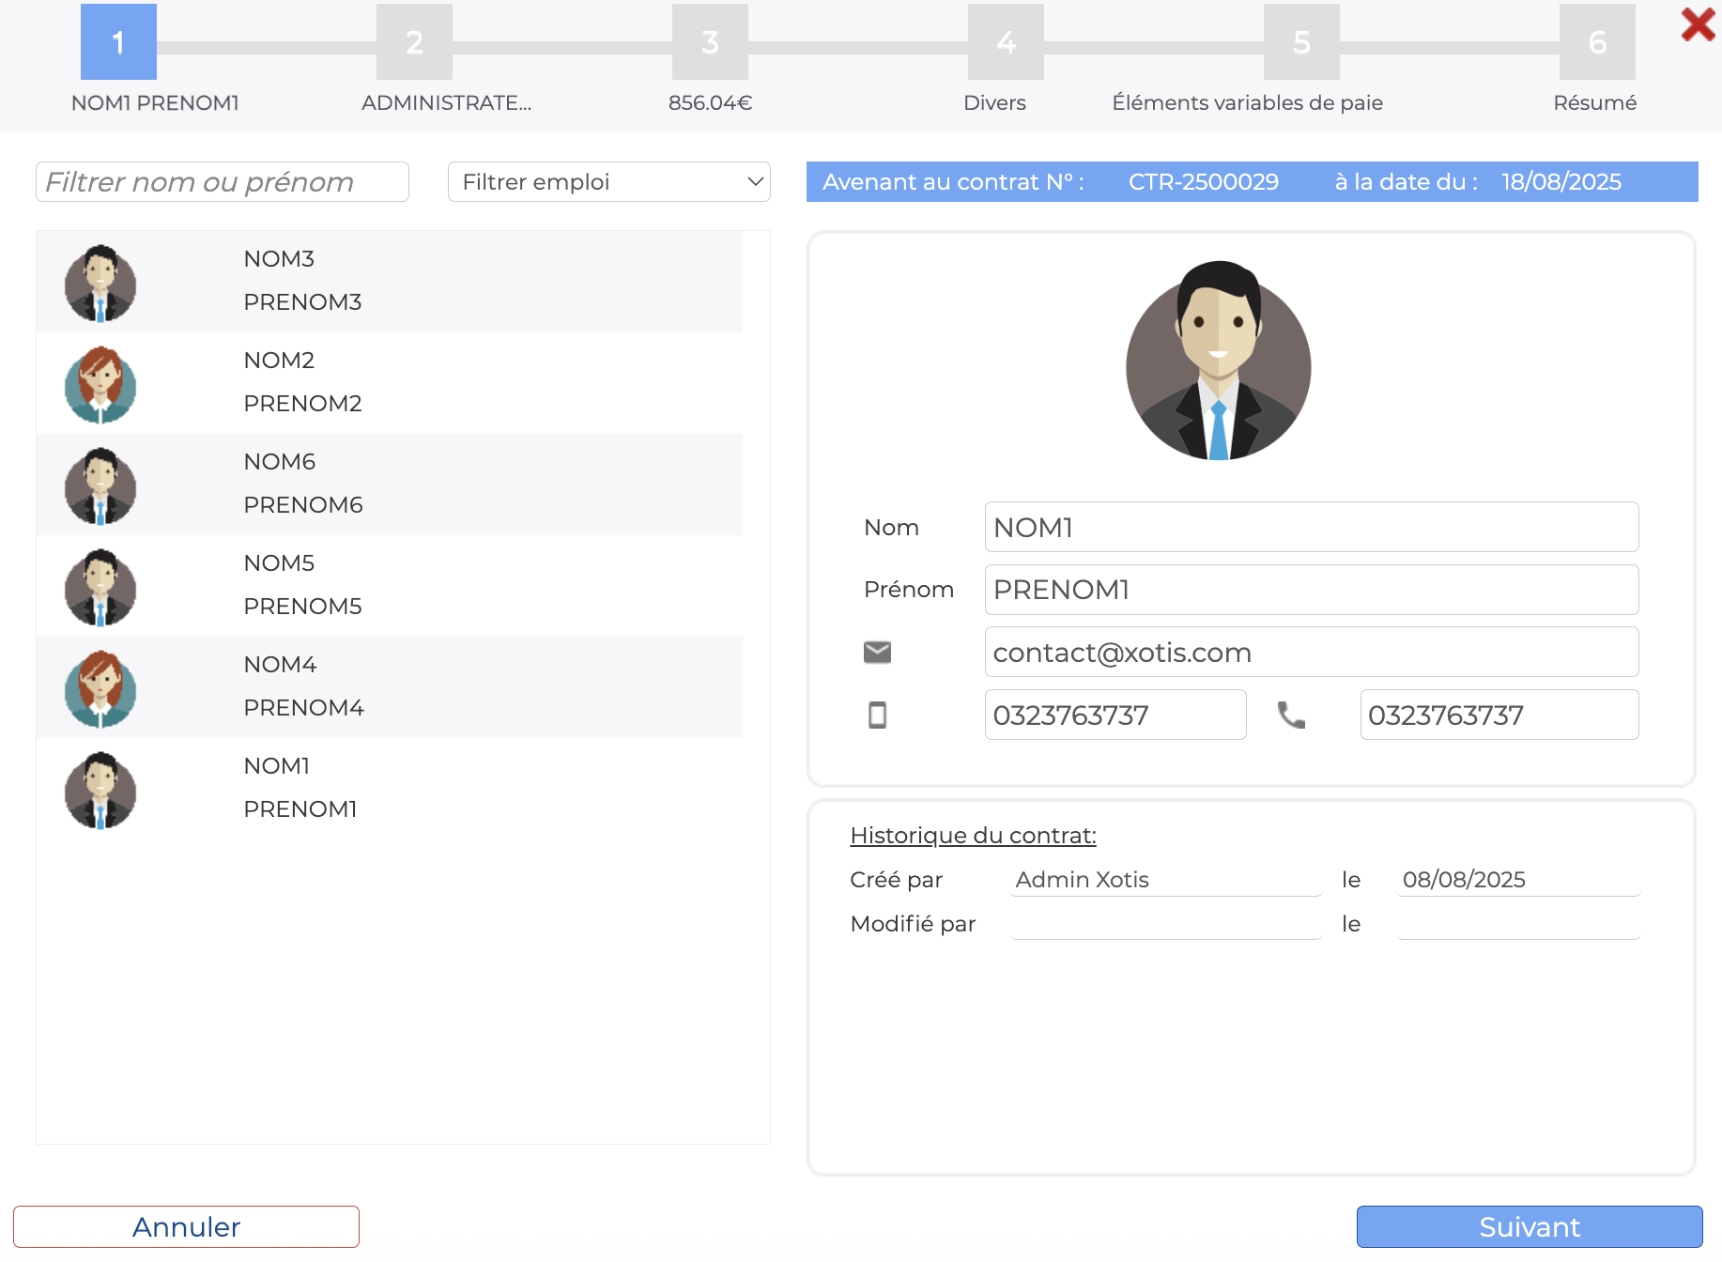Close the wizard with the red X

(x=1698, y=24)
